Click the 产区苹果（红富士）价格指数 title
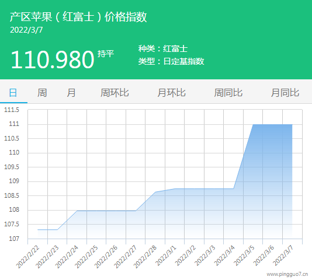This screenshot has width=312, height=280. tap(78, 17)
